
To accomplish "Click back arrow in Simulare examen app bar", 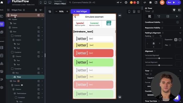I will point(75,17).
